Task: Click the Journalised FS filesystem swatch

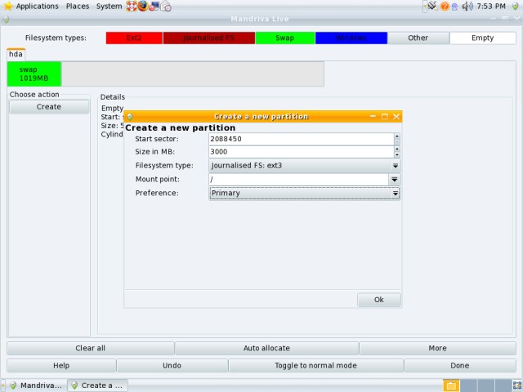Action: (x=209, y=38)
